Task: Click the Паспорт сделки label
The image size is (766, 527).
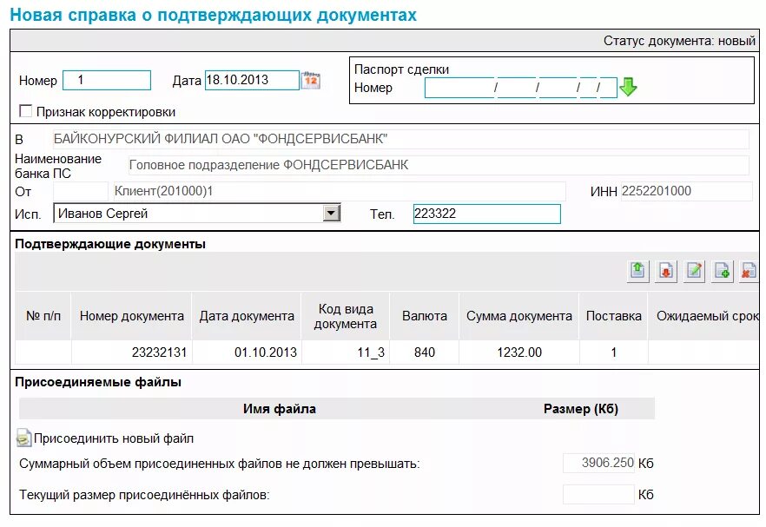Action: click(x=401, y=69)
